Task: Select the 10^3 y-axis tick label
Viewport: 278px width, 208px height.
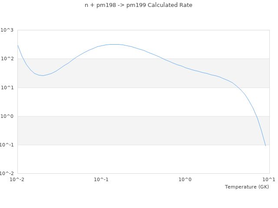Action: 7,30
